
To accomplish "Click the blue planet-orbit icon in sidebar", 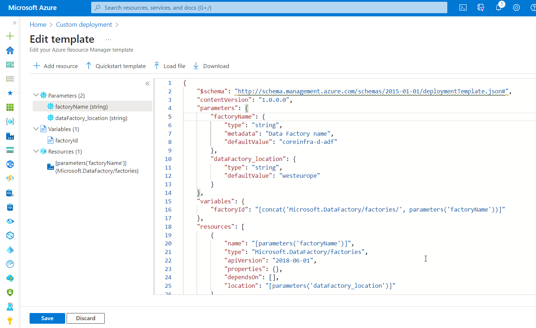I will tap(10, 221).
